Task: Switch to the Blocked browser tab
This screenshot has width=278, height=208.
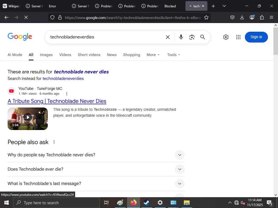Action: (x=170, y=6)
